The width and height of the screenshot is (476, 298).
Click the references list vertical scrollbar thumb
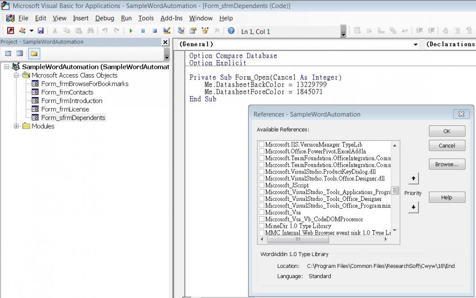[x=395, y=190]
